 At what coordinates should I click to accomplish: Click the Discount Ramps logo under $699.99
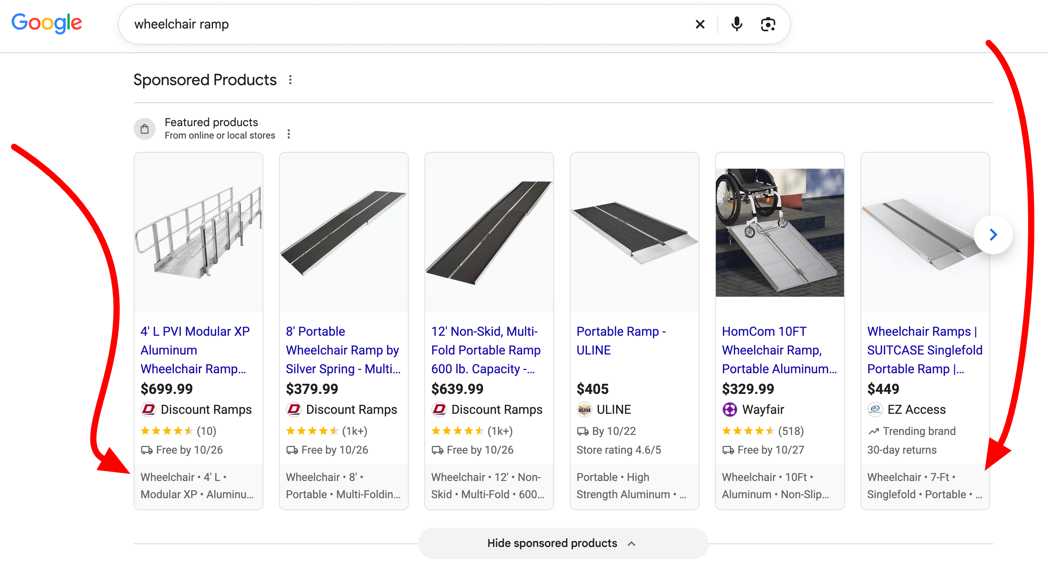click(148, 410)
